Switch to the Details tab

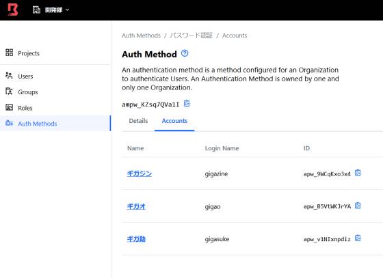tap(138, 121)
